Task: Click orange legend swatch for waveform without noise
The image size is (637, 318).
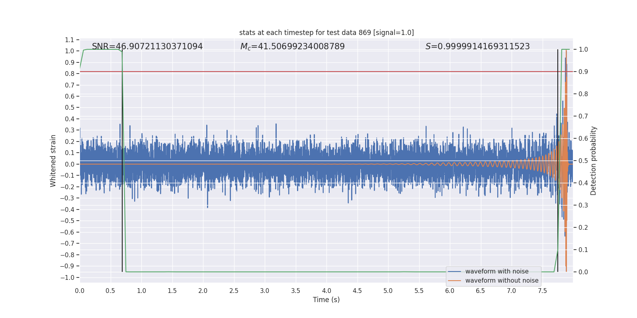Action: click(x=454, y=281)
